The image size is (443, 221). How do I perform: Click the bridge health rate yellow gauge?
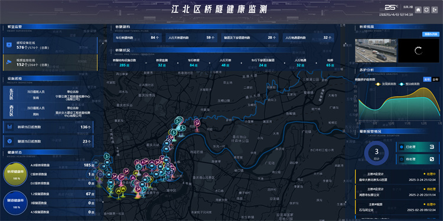(x=15, y=174)
